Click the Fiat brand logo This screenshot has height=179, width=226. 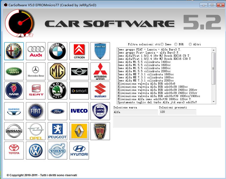(x=36, y=111)
